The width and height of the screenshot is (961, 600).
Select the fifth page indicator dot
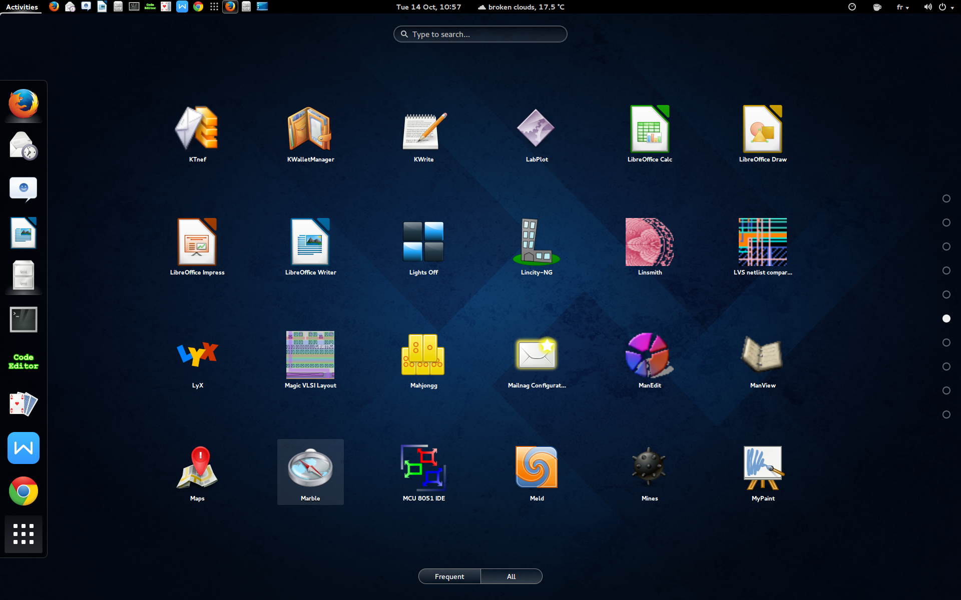pos(946,294)
